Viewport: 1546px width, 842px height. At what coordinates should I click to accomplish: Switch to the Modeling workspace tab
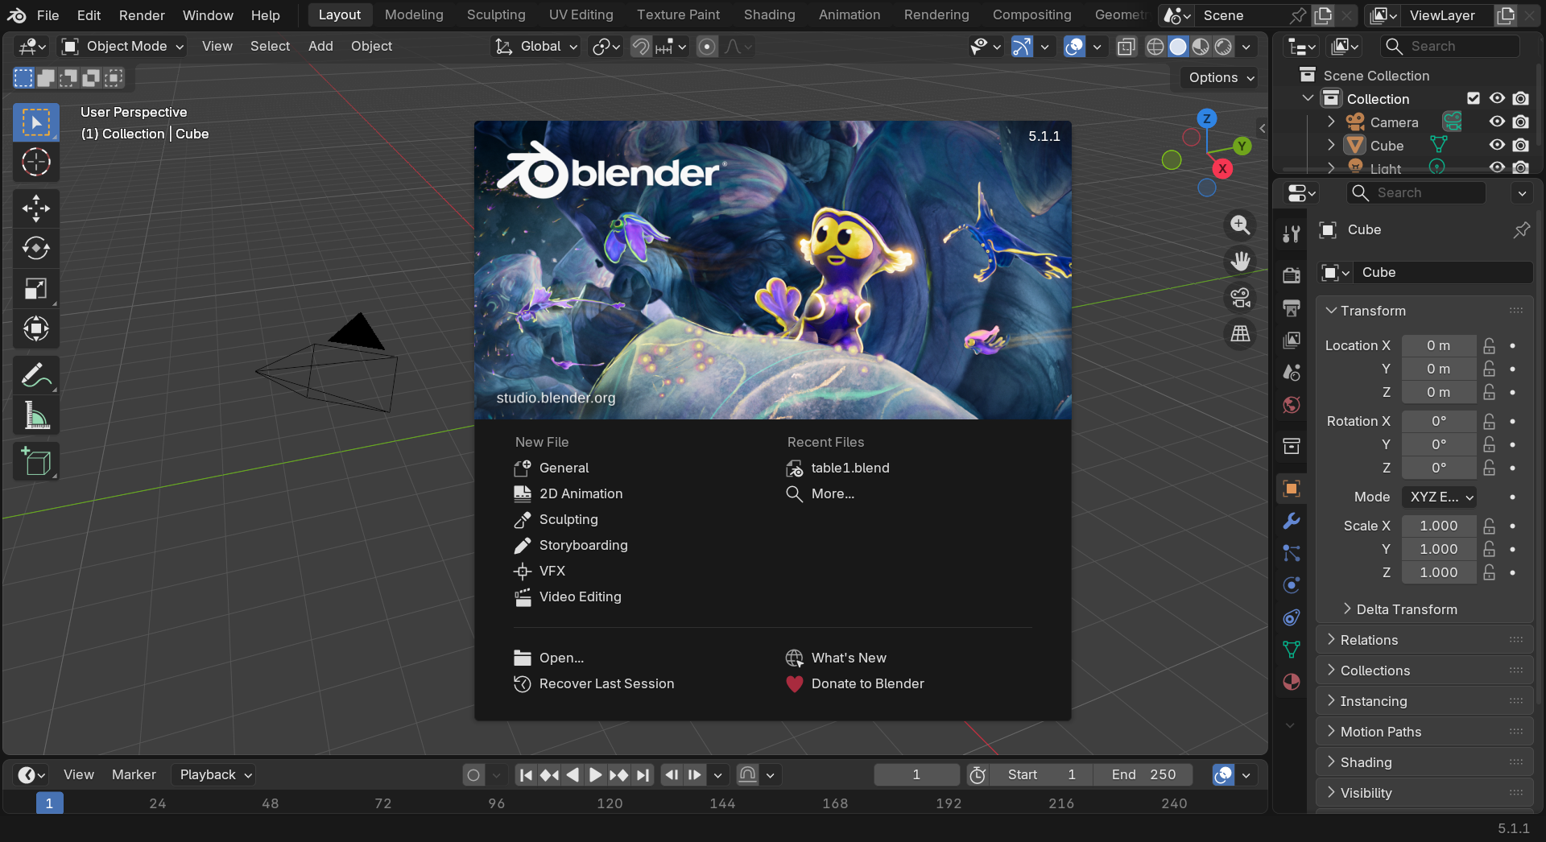tap(414, 15)
